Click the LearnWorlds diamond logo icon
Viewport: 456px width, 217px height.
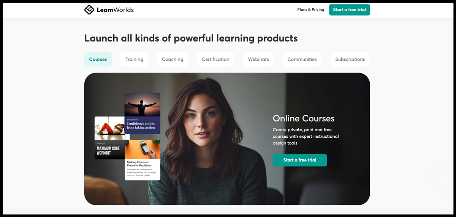(x=89, y=10)
